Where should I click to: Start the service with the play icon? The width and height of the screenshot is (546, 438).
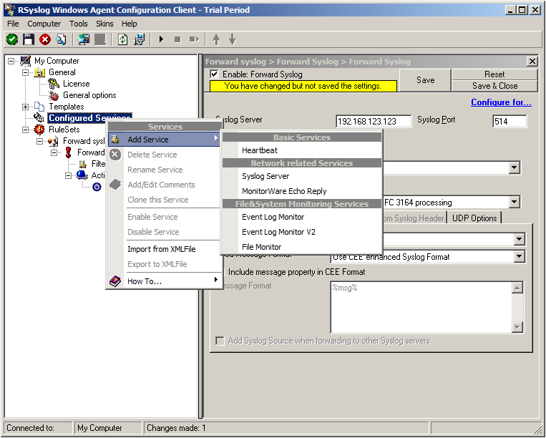[x=161, y=39]
